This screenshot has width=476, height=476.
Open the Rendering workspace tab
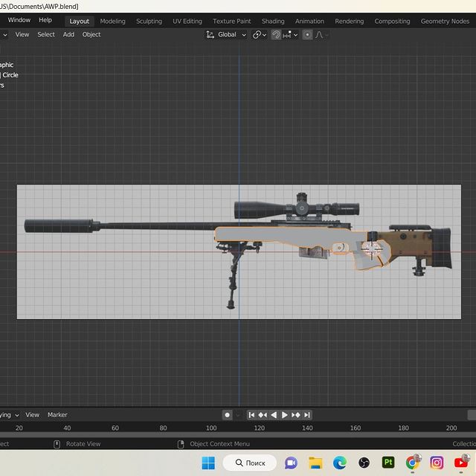(349, 22)
